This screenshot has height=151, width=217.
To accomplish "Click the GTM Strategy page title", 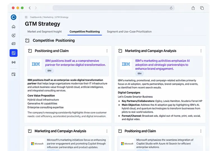I will coord(43,24).
